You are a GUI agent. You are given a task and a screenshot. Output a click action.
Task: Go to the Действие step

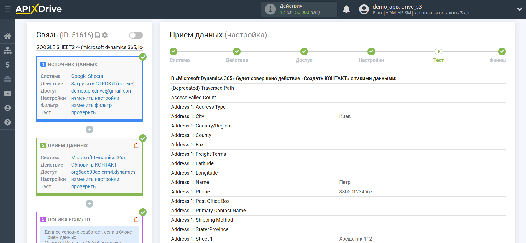point(237,52)
